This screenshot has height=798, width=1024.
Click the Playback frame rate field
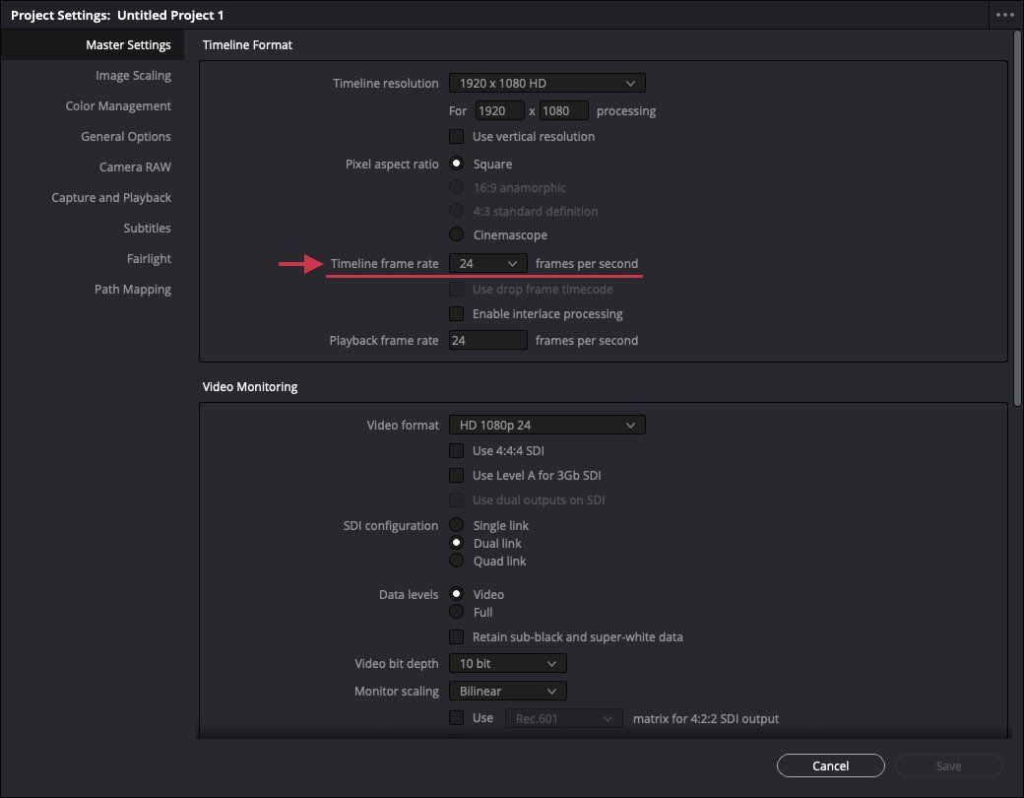pos(487,341)
